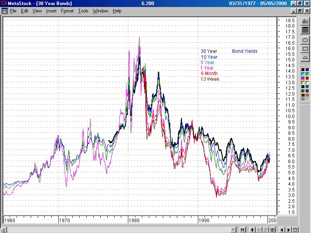Click the '10 Year' legend label

point(209,57)
